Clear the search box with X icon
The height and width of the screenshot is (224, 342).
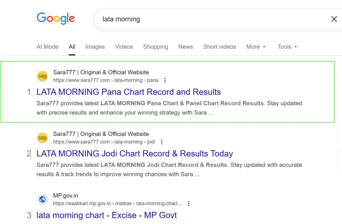(x=334, y=19)
